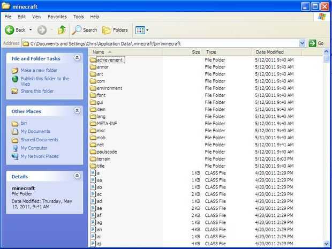Viewport: 332px width, 249px height.
Task: Open the Help menu
Action: 94,17
